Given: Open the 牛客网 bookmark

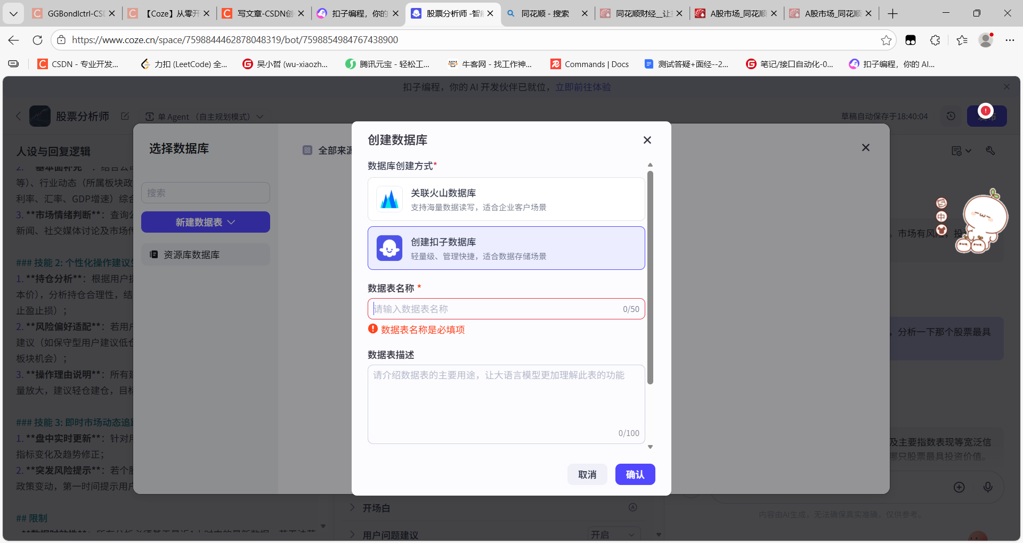Looking at the screenshot, I should tap(490, 64).
